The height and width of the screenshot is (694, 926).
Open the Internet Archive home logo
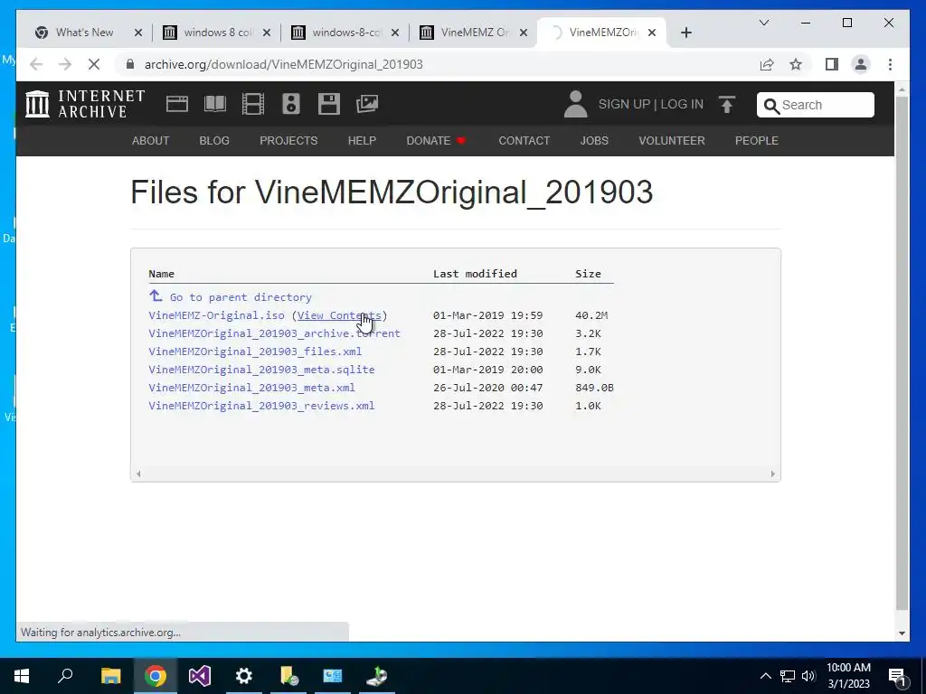(x=85, y=104)
